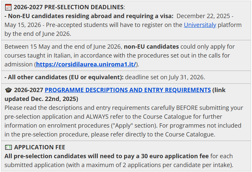This screenshot has width=252, height=172.
Task: Click the "2026-2027 PRE-SELECTION DEADLINES" heading
Action: tap(69, 7)
